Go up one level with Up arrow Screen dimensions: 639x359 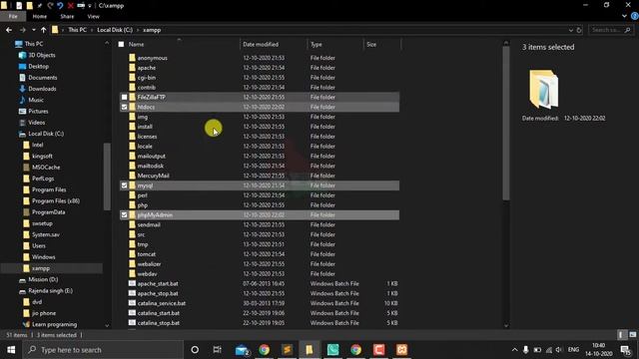coord(43,30)
